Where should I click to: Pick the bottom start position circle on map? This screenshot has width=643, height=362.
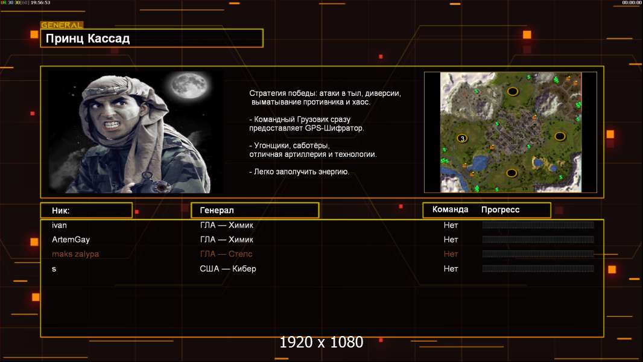click(512, 173)
